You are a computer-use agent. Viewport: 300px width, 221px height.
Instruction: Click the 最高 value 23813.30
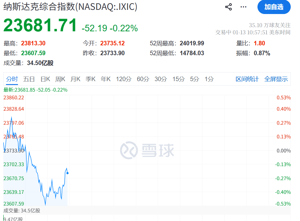[33, 43]
